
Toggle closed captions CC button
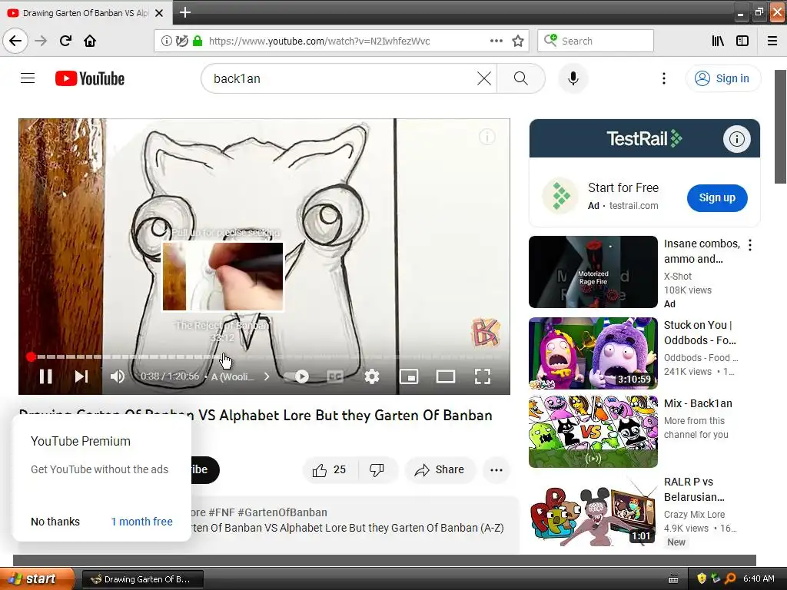tap(335, 376)
